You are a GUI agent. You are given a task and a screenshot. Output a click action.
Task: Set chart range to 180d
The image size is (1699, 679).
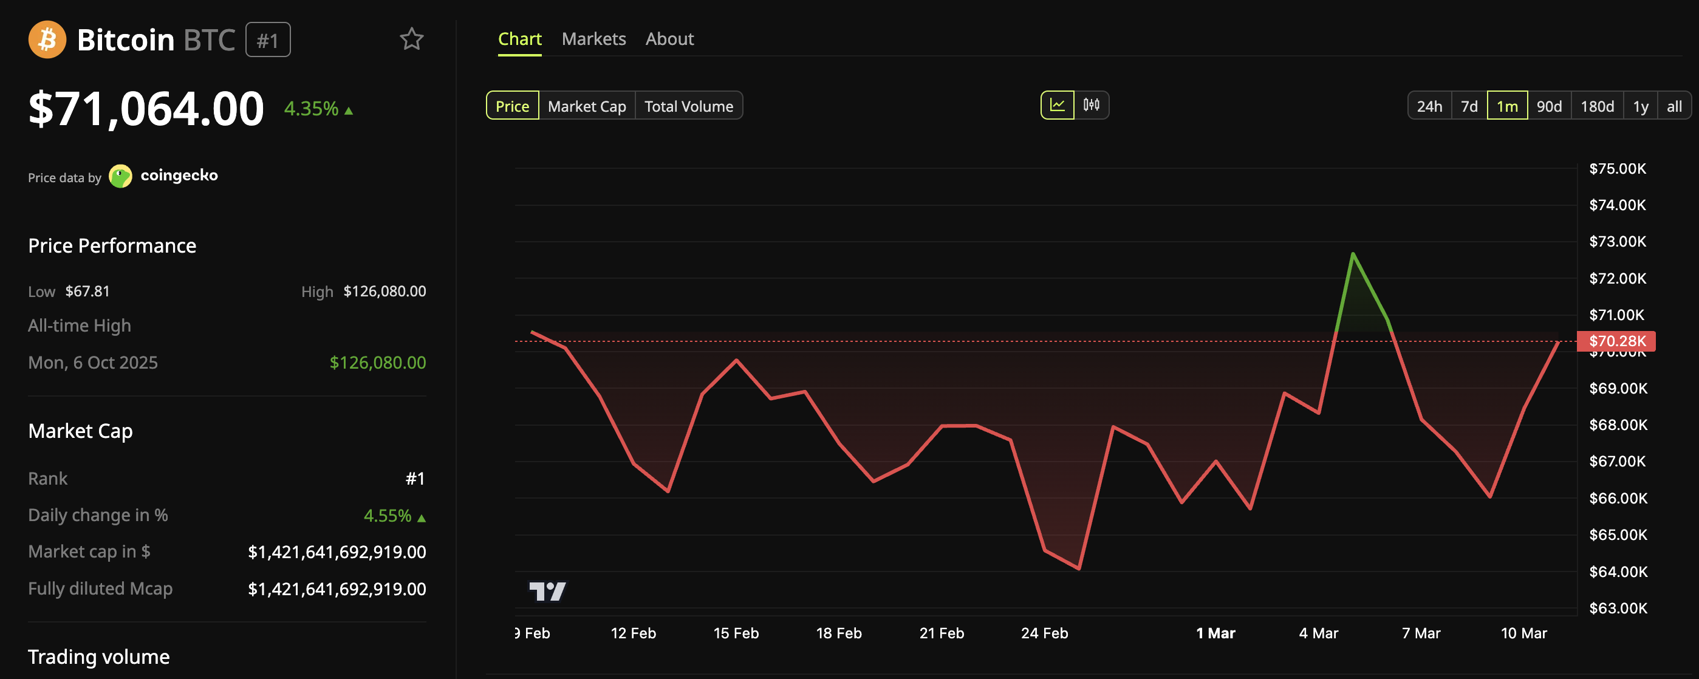1597,106
